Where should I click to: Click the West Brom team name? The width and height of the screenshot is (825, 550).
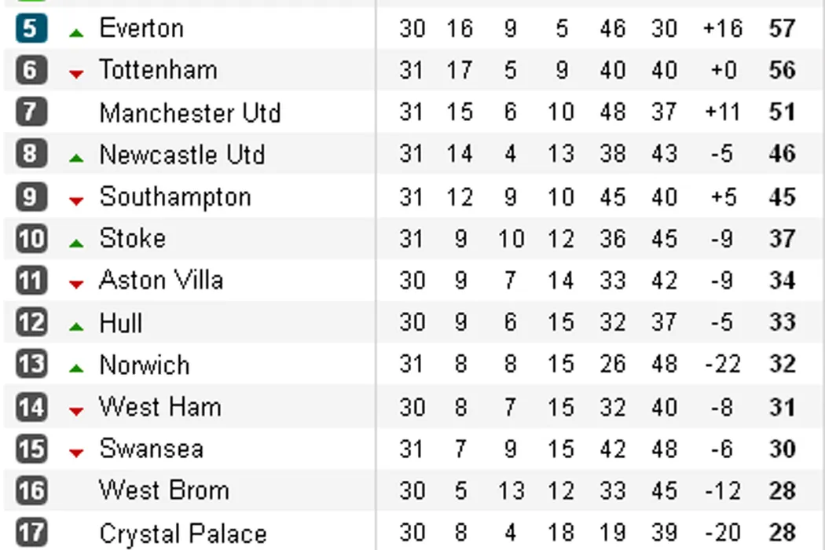point(163,491)
